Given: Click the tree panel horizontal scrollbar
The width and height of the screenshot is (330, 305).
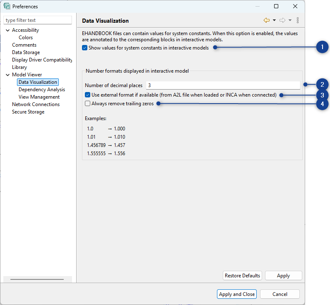Looking at the screenshot, I should coord(37,279).
